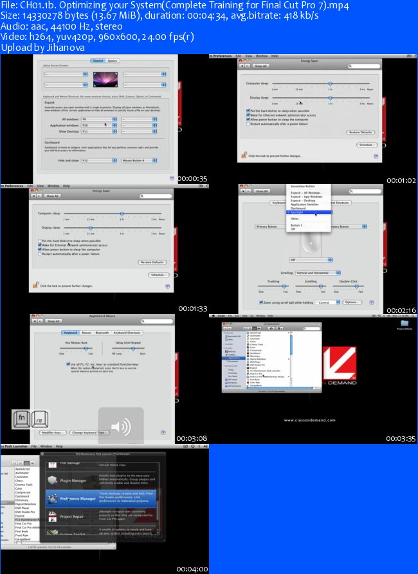Screen dimensions: 418x574
Task: Click lock icon in 00:01:02 Energy Saver frame
Action: click(x=244, y=155)
